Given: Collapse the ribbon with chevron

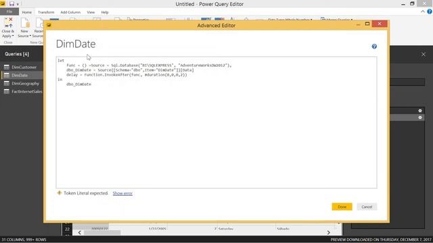Looking at the screenshot, I should [423, 11].
